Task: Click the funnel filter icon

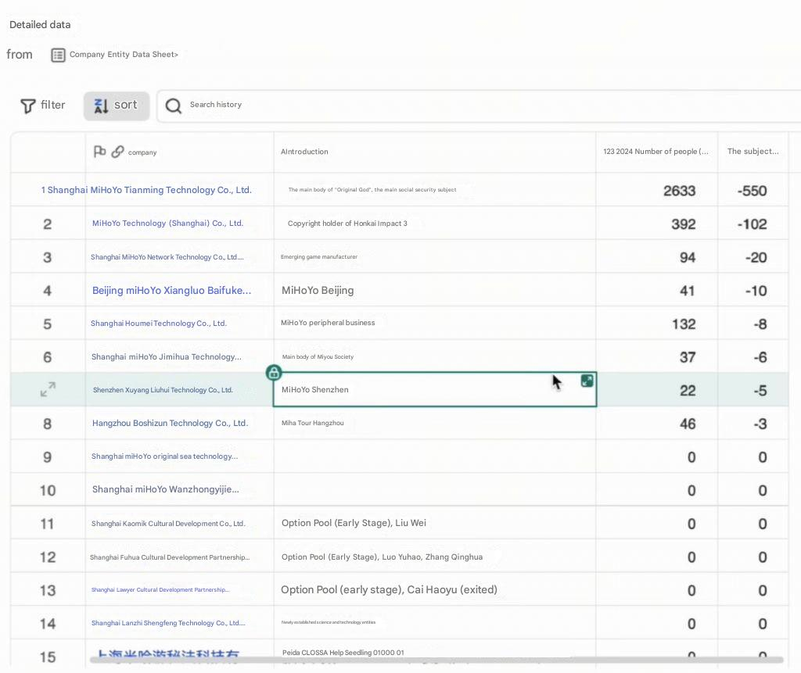Action: click(x=28, y=106)
